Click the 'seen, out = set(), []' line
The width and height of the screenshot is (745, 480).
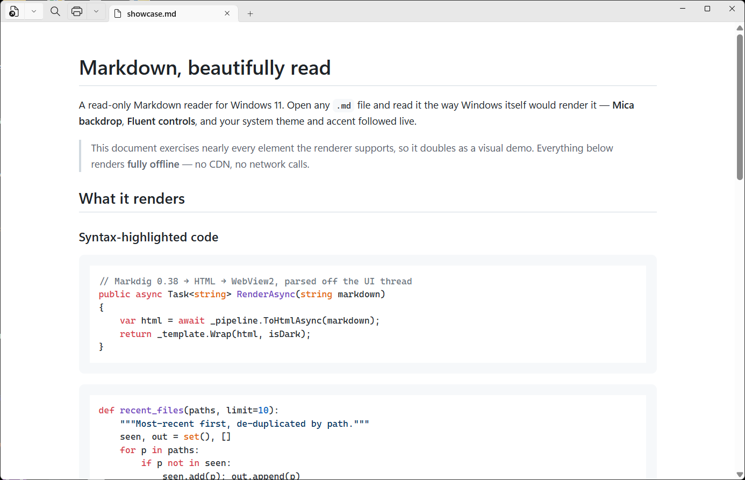(x=175, y=436)
